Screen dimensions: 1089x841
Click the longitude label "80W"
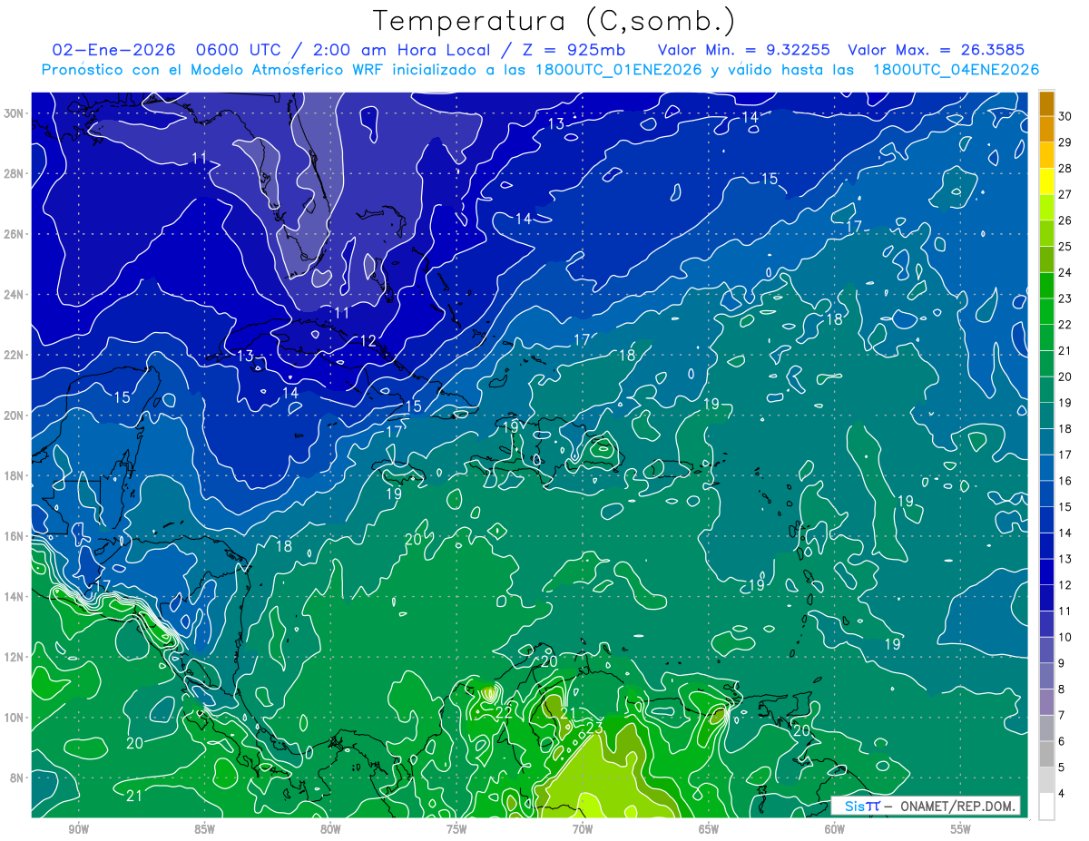(330, 829)
